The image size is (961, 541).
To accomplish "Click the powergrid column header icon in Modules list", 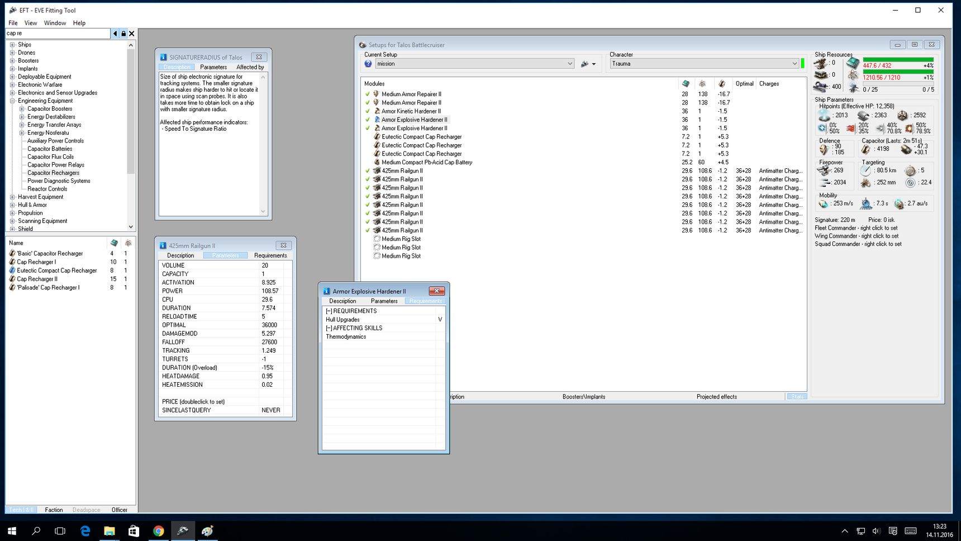I will pyautogui.click(x=702, y=84).
